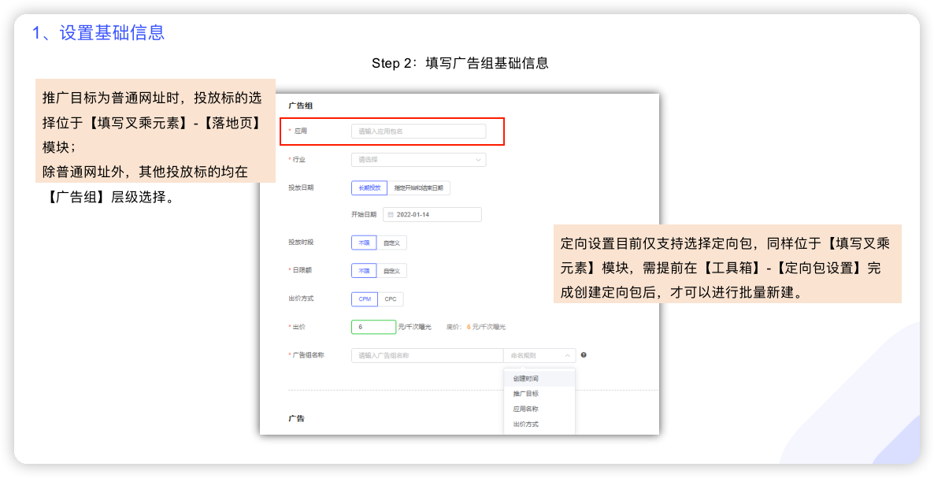
Task: Set 日限额 to 自定义
Action: tap(391, 271)
